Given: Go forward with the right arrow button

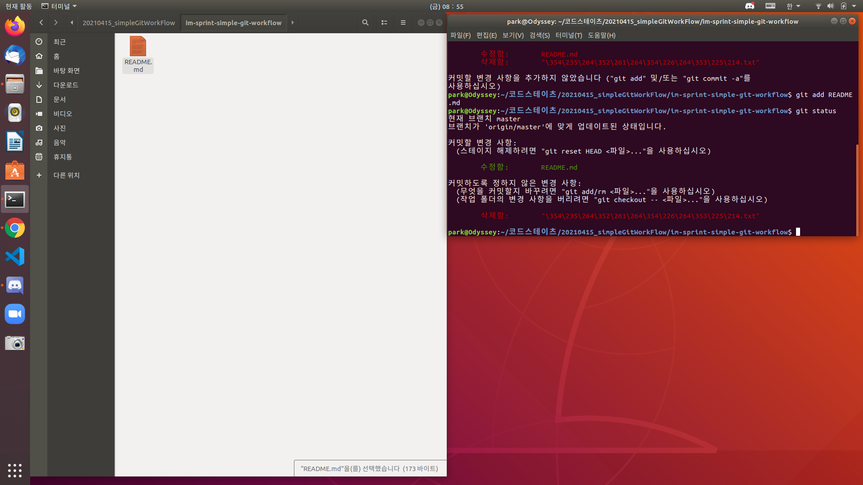Looking at the screenshot, I should click(x=56, y=22).
